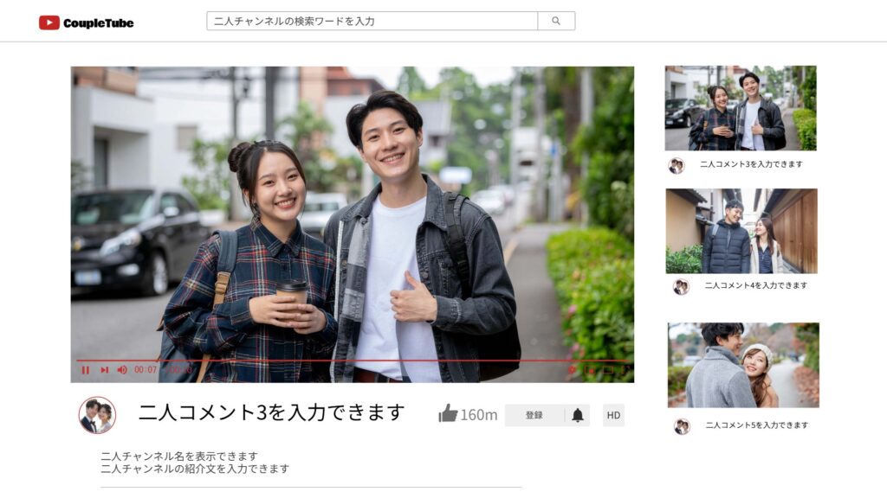This screenshot has height=498, width=887.
Task: Click the HD quality badge
Action: [x=613, y=415]
